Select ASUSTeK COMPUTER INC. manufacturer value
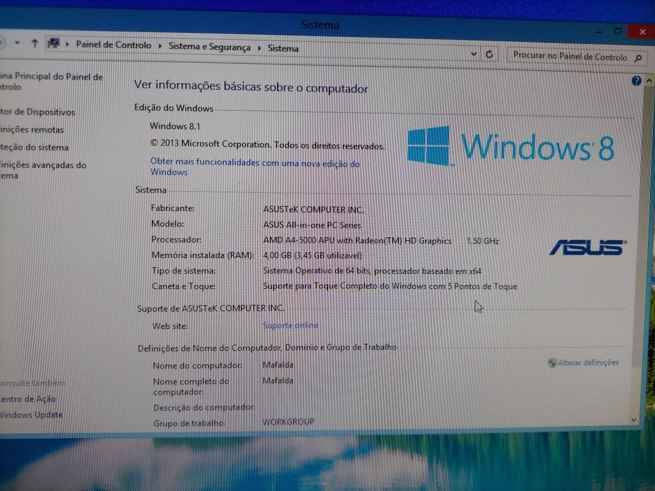 pos(313,210)
